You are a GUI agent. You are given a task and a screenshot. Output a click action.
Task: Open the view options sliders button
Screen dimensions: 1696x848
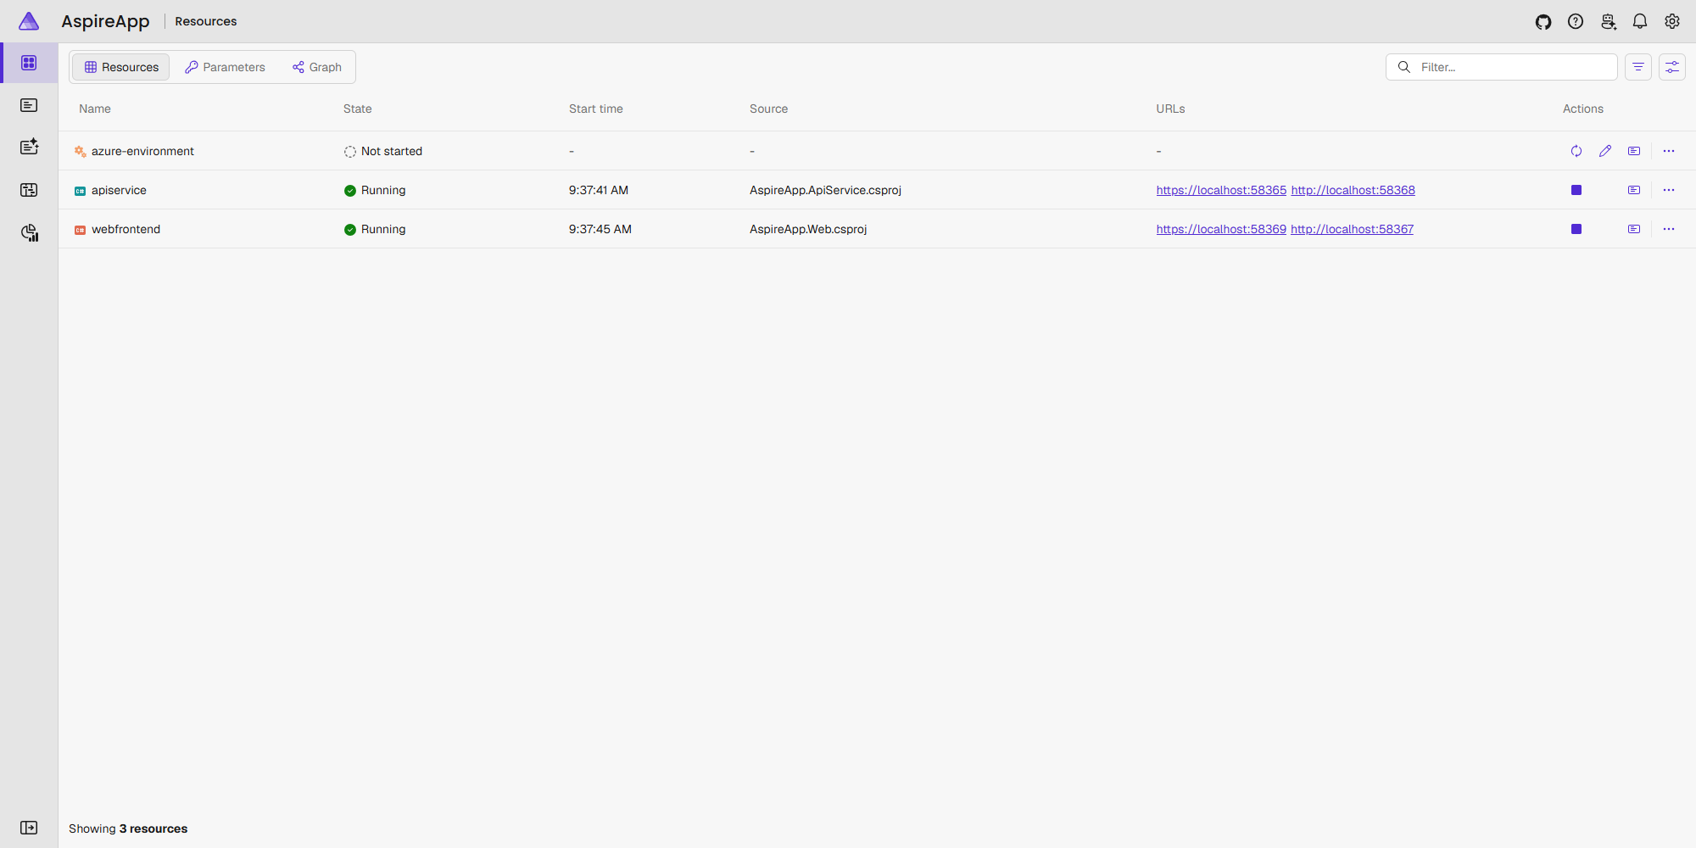tap(1672, 67)
